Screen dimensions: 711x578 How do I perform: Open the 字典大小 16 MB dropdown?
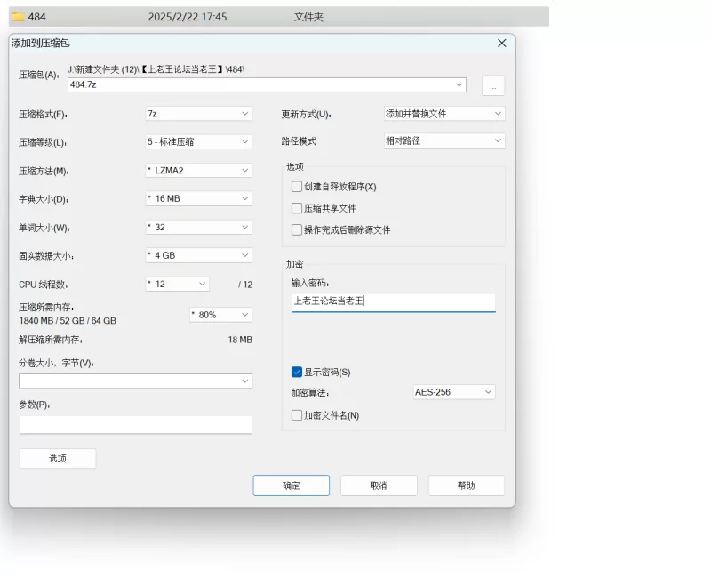[198, 198]
